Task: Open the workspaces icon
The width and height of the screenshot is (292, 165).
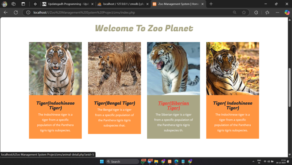Action: point(13,4)
